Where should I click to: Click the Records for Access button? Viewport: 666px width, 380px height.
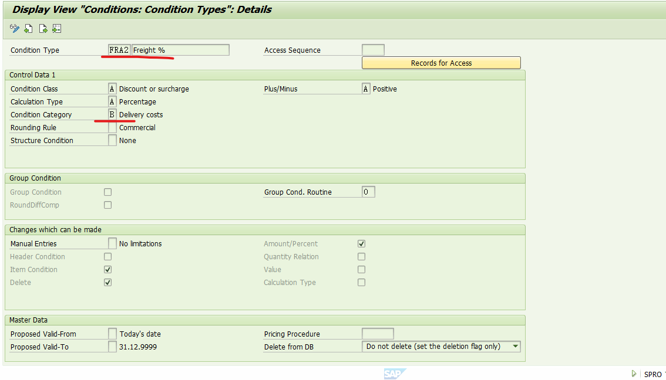click(441, 63)
